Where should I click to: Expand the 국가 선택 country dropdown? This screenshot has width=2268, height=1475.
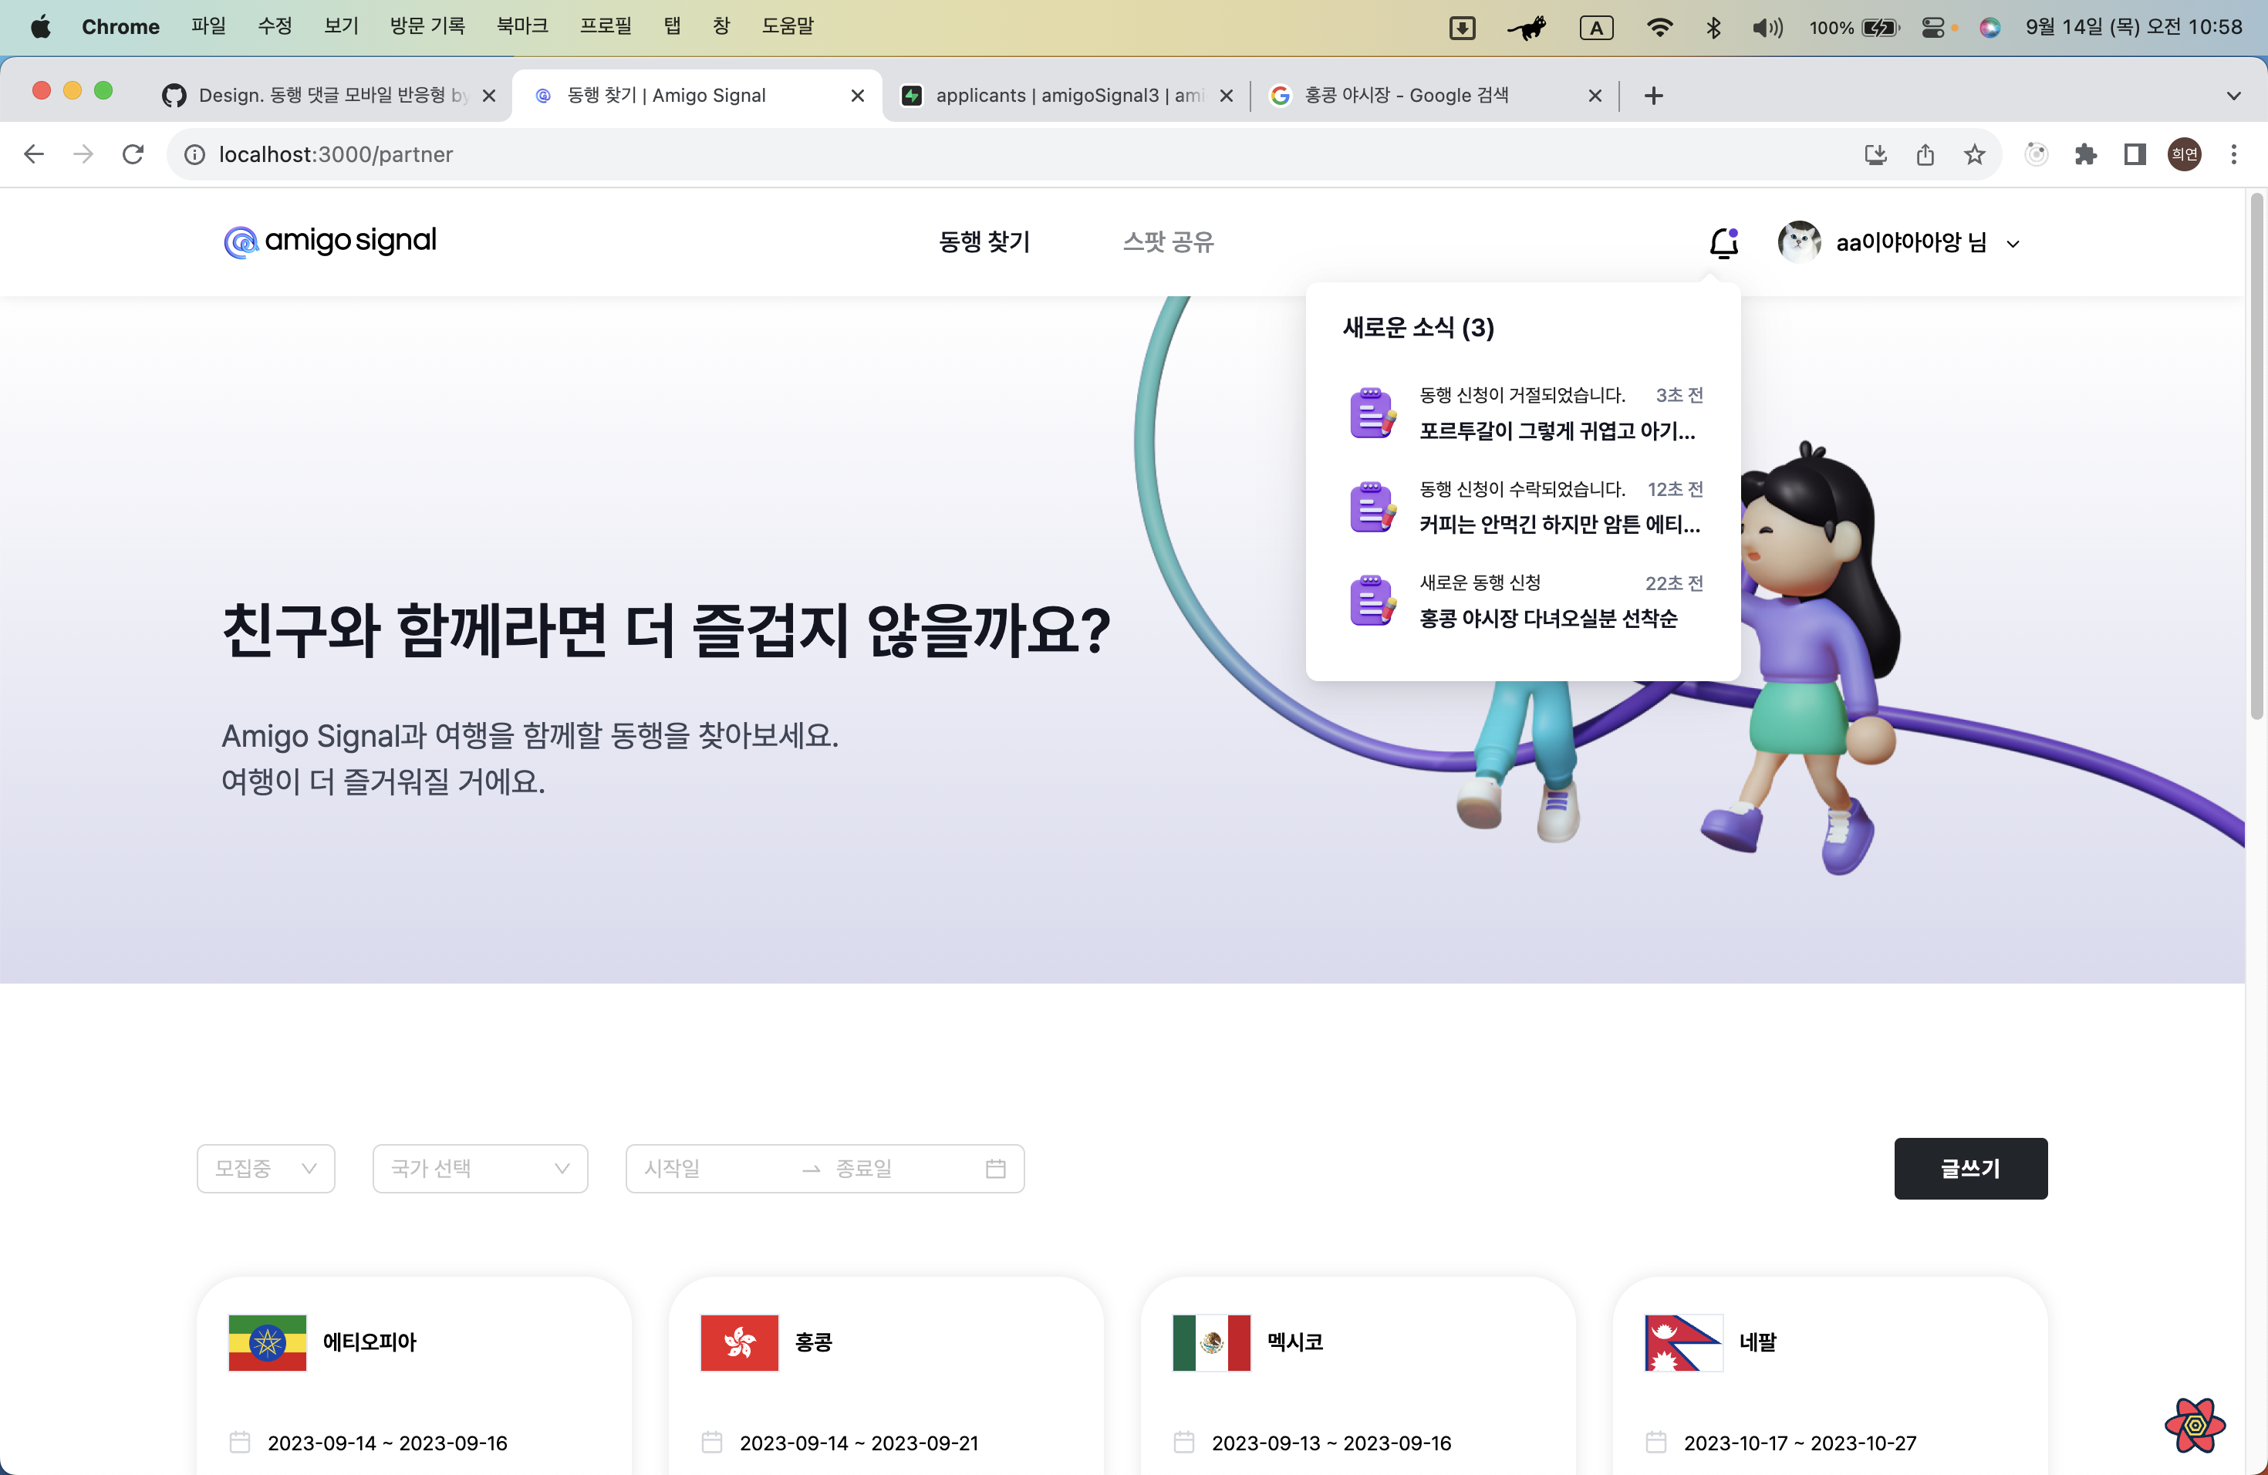click(x=479, y=1168)
